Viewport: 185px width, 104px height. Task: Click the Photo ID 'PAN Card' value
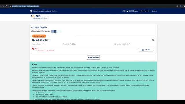tap(73, 44)
